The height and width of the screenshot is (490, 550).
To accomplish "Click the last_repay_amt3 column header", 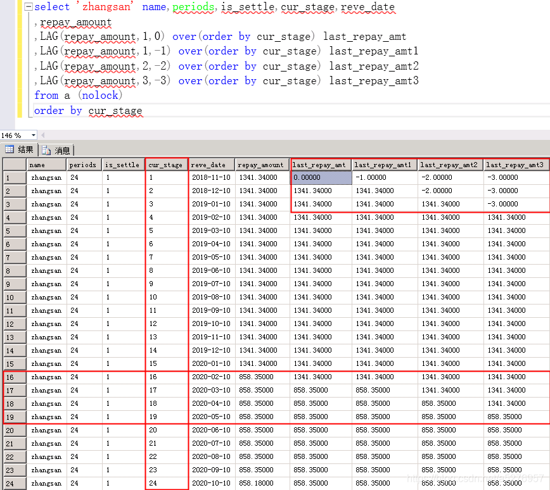I will tap(516, 164).
